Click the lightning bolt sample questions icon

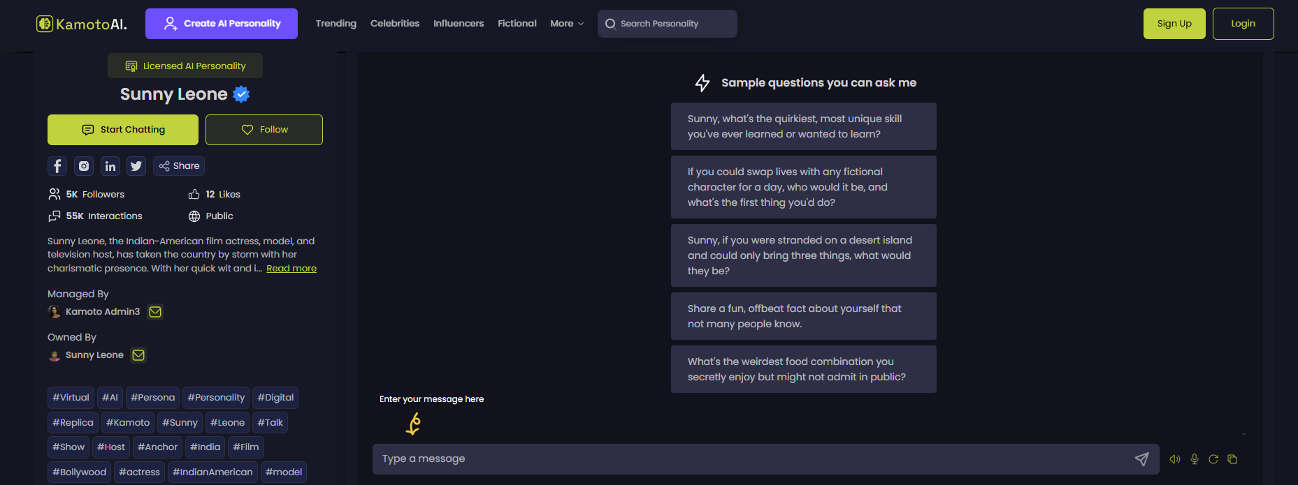click(x=702, y=83)
